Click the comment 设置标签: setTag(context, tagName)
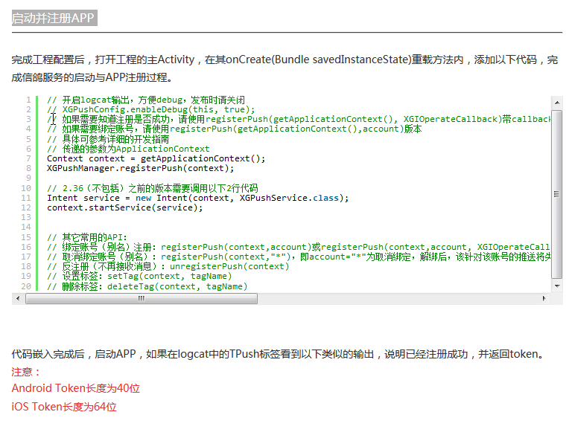This screenshot has height=438, width=569. click(x=139, y=276)
